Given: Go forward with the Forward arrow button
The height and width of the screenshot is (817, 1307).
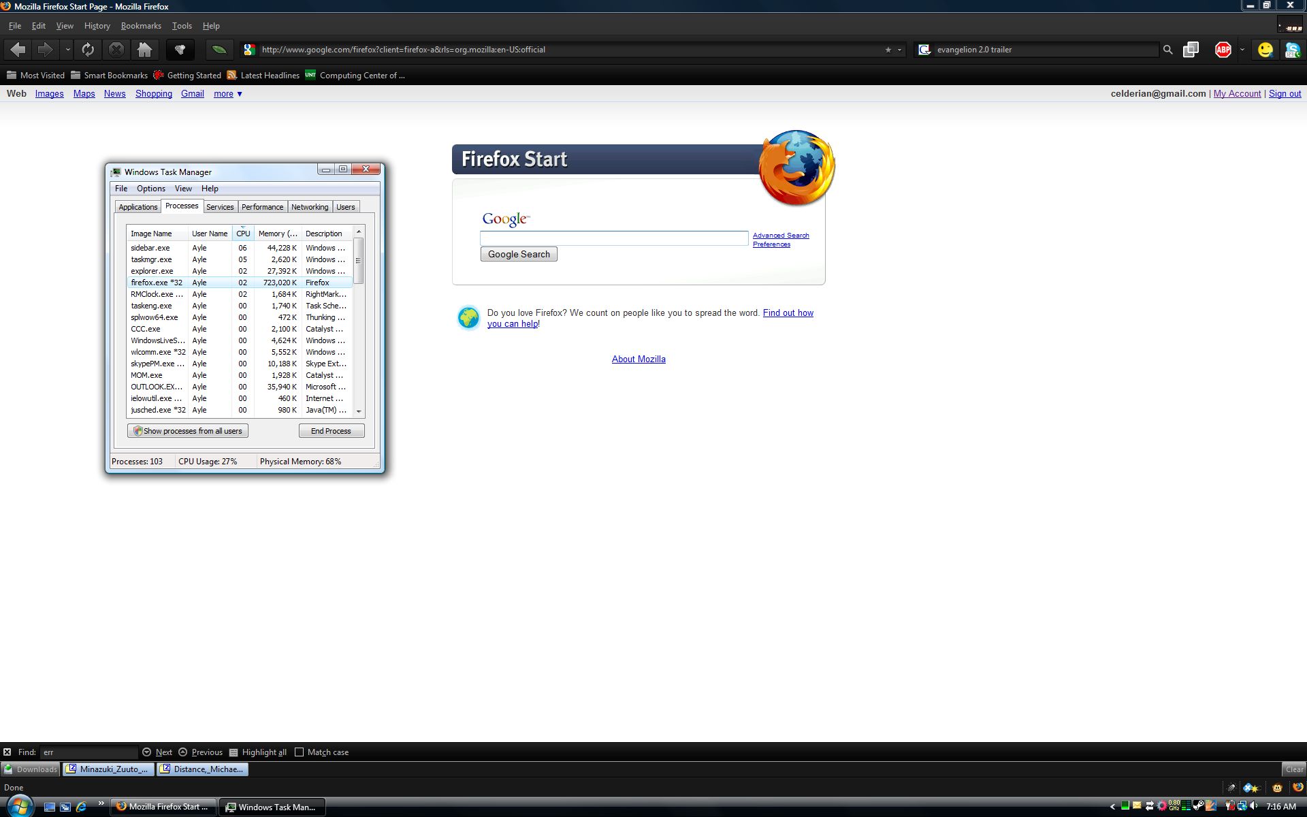Looking at the screenshot, I should [45, 49].
